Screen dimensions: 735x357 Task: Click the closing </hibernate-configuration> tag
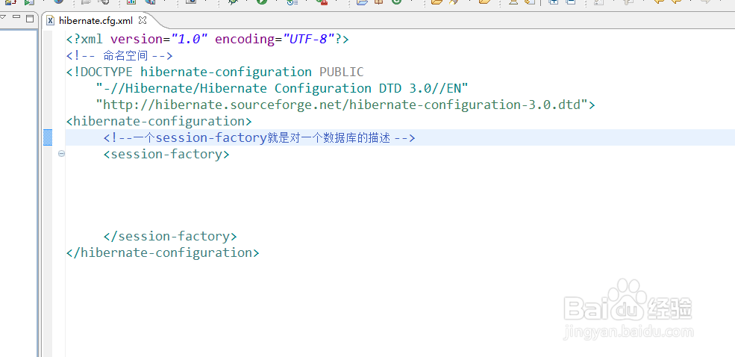coord(163,252)
